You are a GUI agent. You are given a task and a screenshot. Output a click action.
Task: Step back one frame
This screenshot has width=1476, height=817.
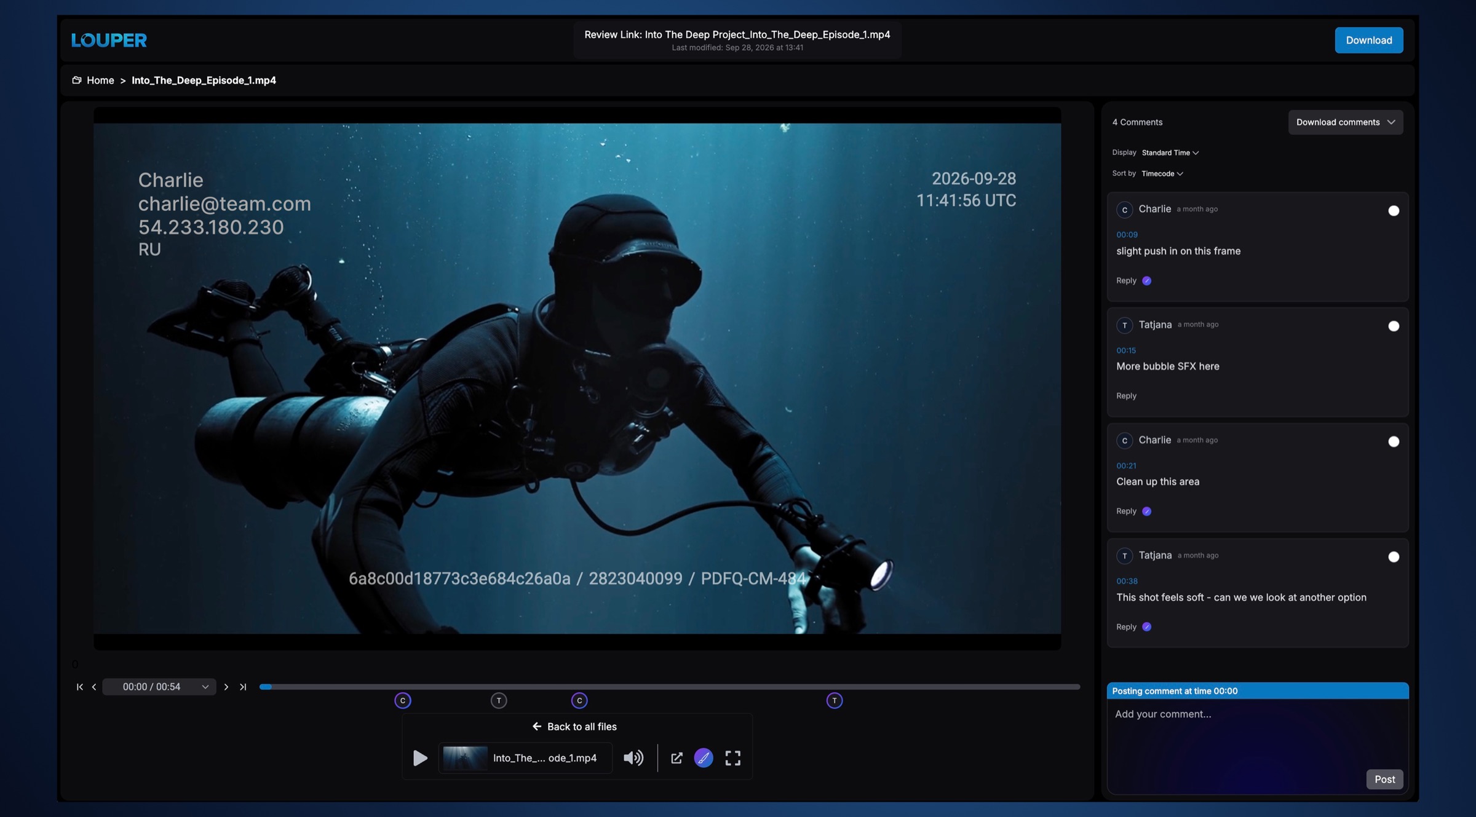[x=94, y=687]
